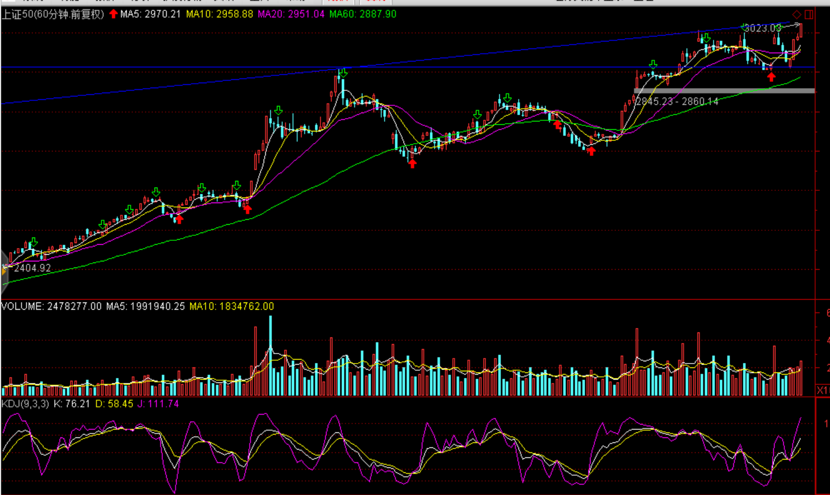Click the 3023.03 high price label

click(762, 28)
